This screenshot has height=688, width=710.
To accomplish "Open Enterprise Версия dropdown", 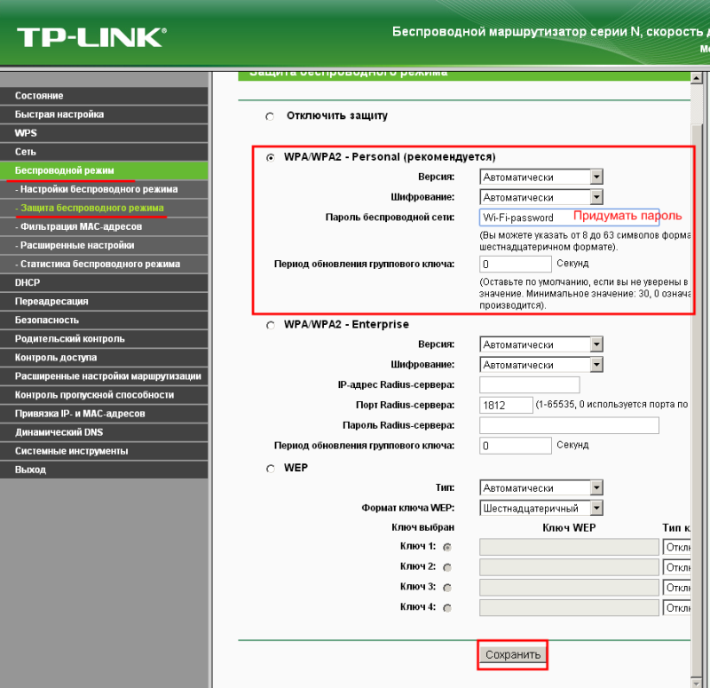I will click(541, 344).
